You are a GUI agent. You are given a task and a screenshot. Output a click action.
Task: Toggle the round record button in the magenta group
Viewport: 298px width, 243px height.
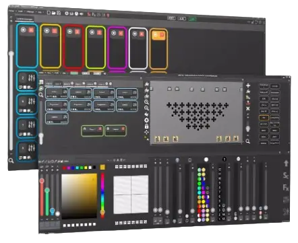[114, 33]
